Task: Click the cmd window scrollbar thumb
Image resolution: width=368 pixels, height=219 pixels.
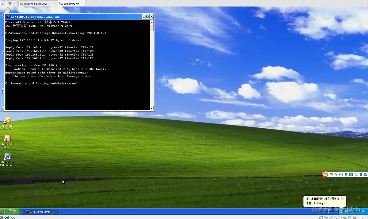Action: pos(151,27)
